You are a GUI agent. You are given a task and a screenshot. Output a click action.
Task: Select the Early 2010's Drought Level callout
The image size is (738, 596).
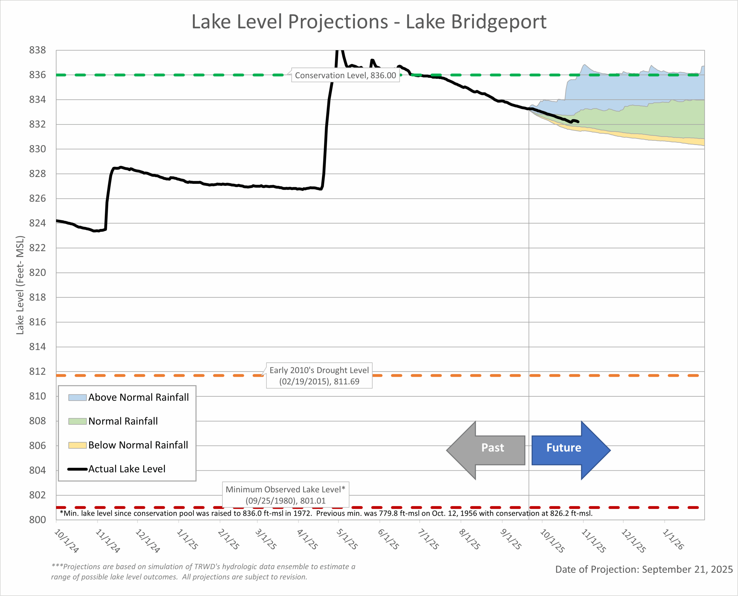(x=319, y=376)
